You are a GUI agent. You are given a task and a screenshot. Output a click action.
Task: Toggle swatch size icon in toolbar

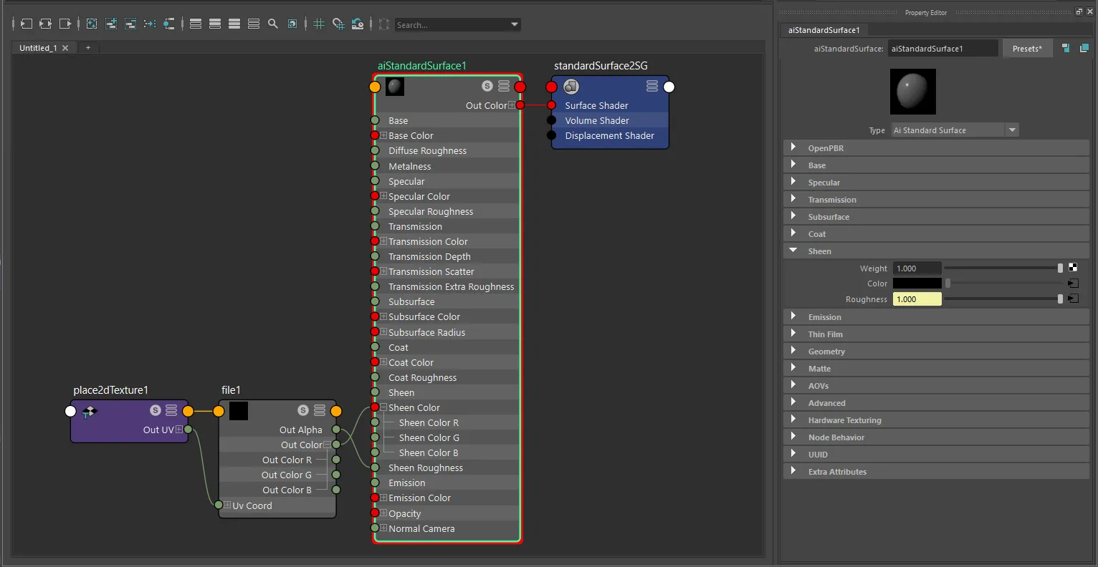[x=292, y=24]
